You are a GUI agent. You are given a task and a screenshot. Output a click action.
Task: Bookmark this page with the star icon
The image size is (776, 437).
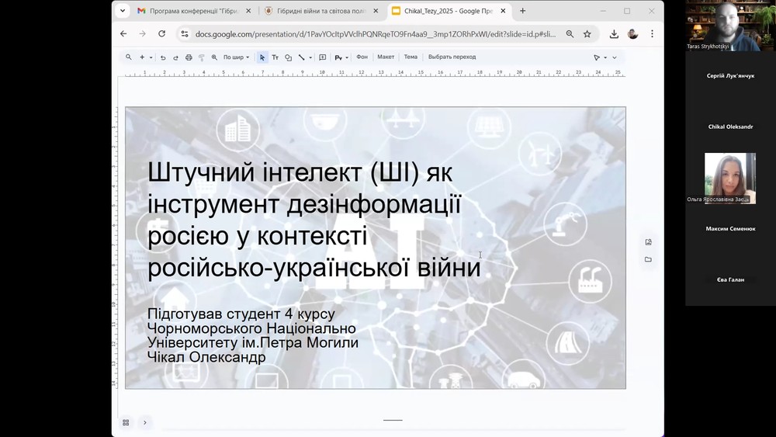(x=587, y=34)
